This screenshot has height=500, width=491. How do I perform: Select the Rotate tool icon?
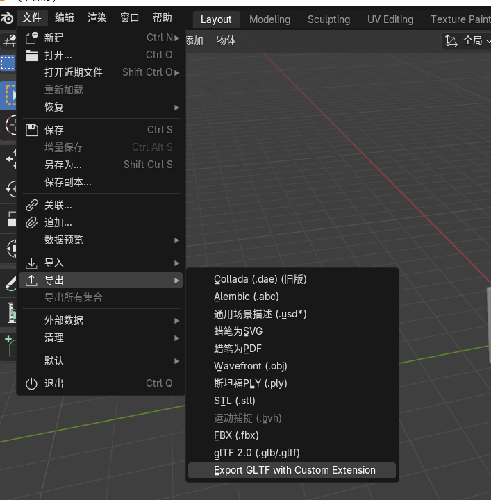(11, 189)
